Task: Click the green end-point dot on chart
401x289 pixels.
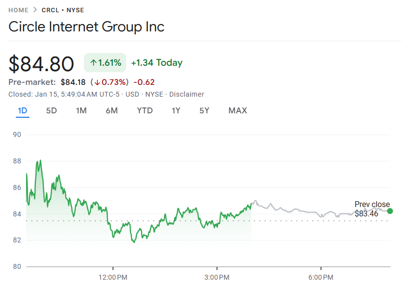Action: point(390,211)
